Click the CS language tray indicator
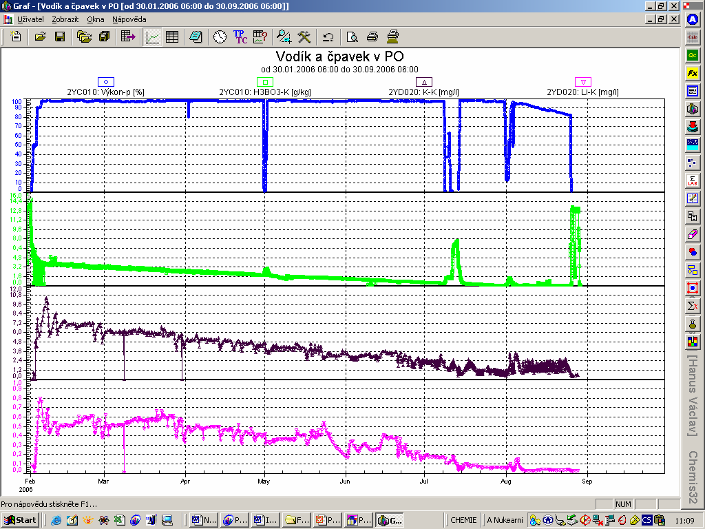705x529 pixels. point(646,520)
